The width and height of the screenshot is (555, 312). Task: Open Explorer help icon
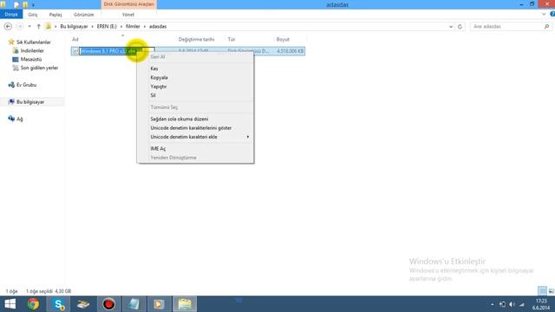click(552, 15)
